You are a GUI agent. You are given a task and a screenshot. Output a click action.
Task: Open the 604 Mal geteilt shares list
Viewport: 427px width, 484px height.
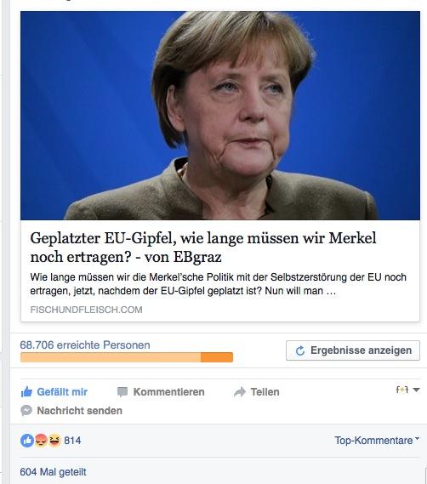click(x=53, y=472)
